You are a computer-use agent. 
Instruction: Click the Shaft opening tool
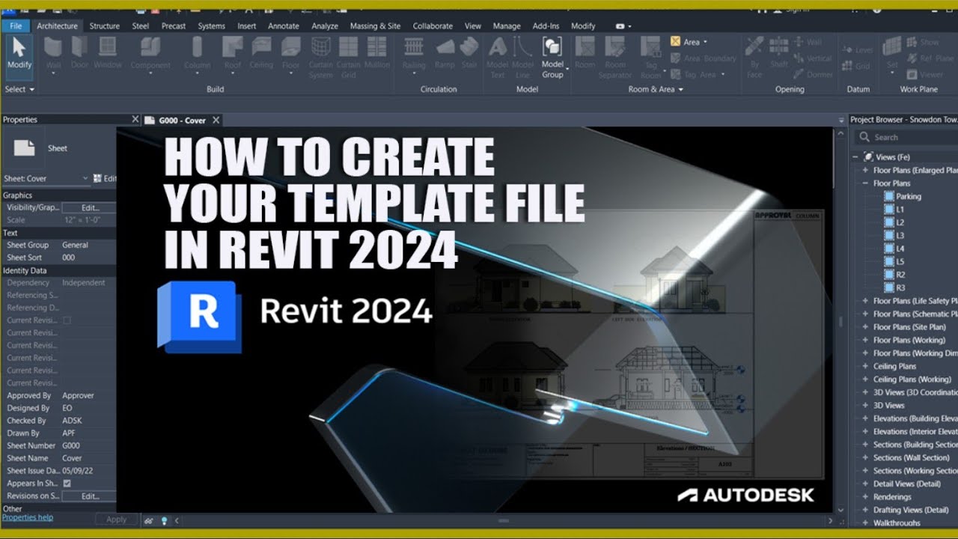tap(779, 54)
